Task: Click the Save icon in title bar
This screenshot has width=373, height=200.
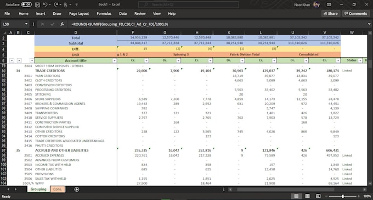Action: [37, 4]
